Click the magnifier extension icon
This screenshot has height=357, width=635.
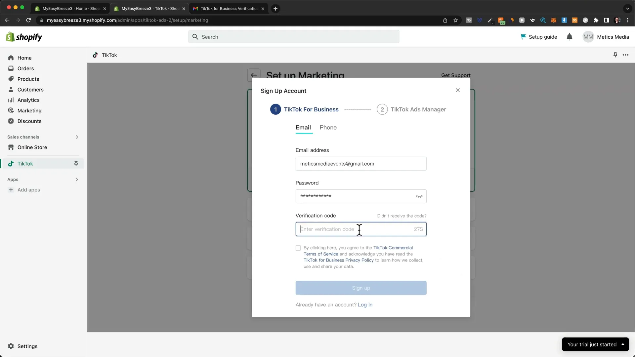click(x=543, y=20)
